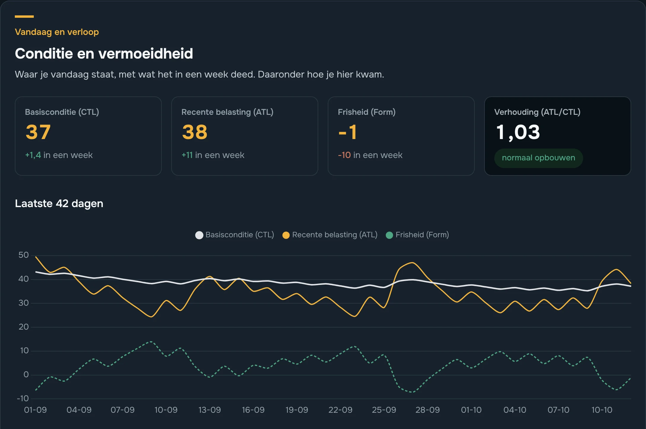Click the y-axis label 40

tap(23, 279)
